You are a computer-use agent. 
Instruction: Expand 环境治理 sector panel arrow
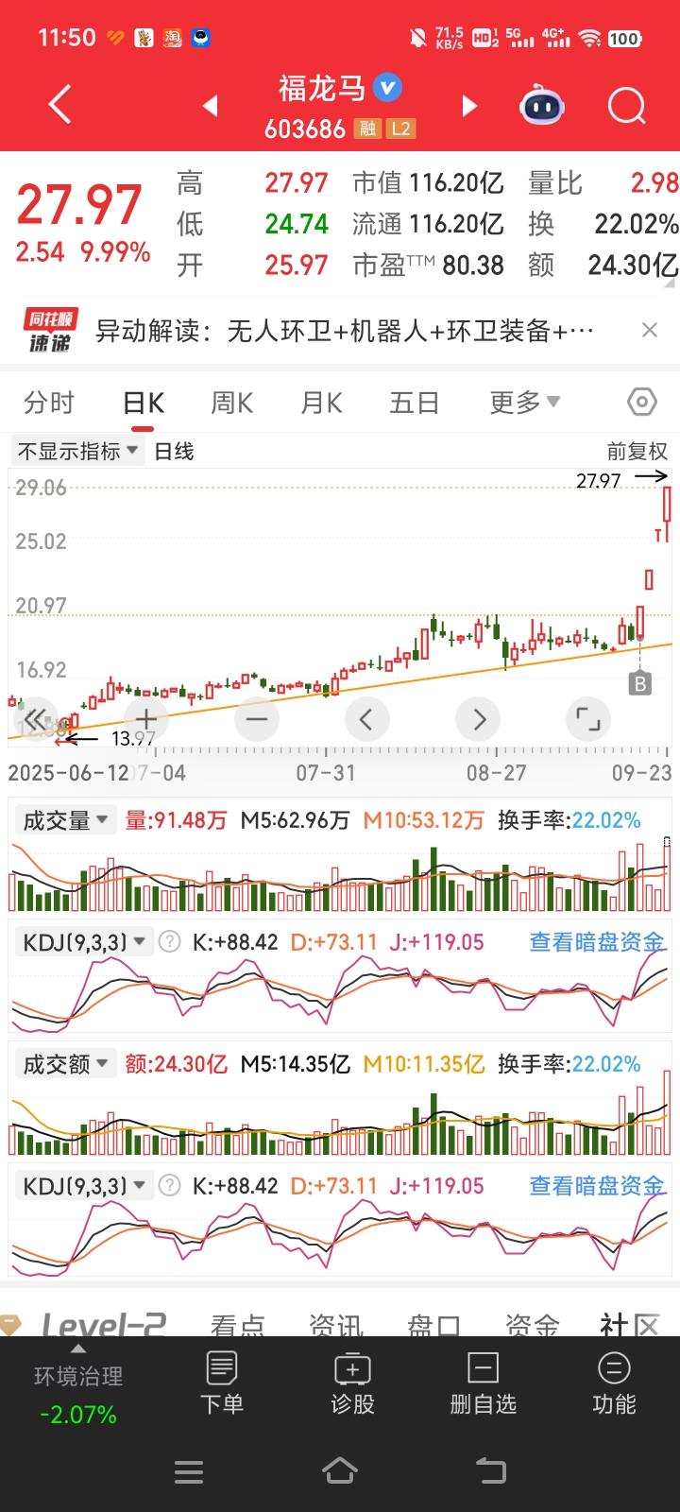(x=78, y=1349)
